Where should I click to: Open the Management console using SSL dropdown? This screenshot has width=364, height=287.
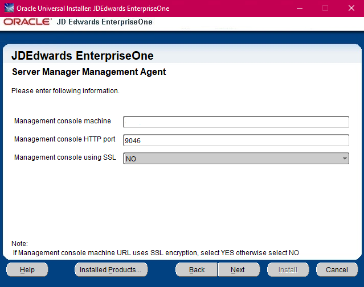pyautogui.click(x=236, y=159)
